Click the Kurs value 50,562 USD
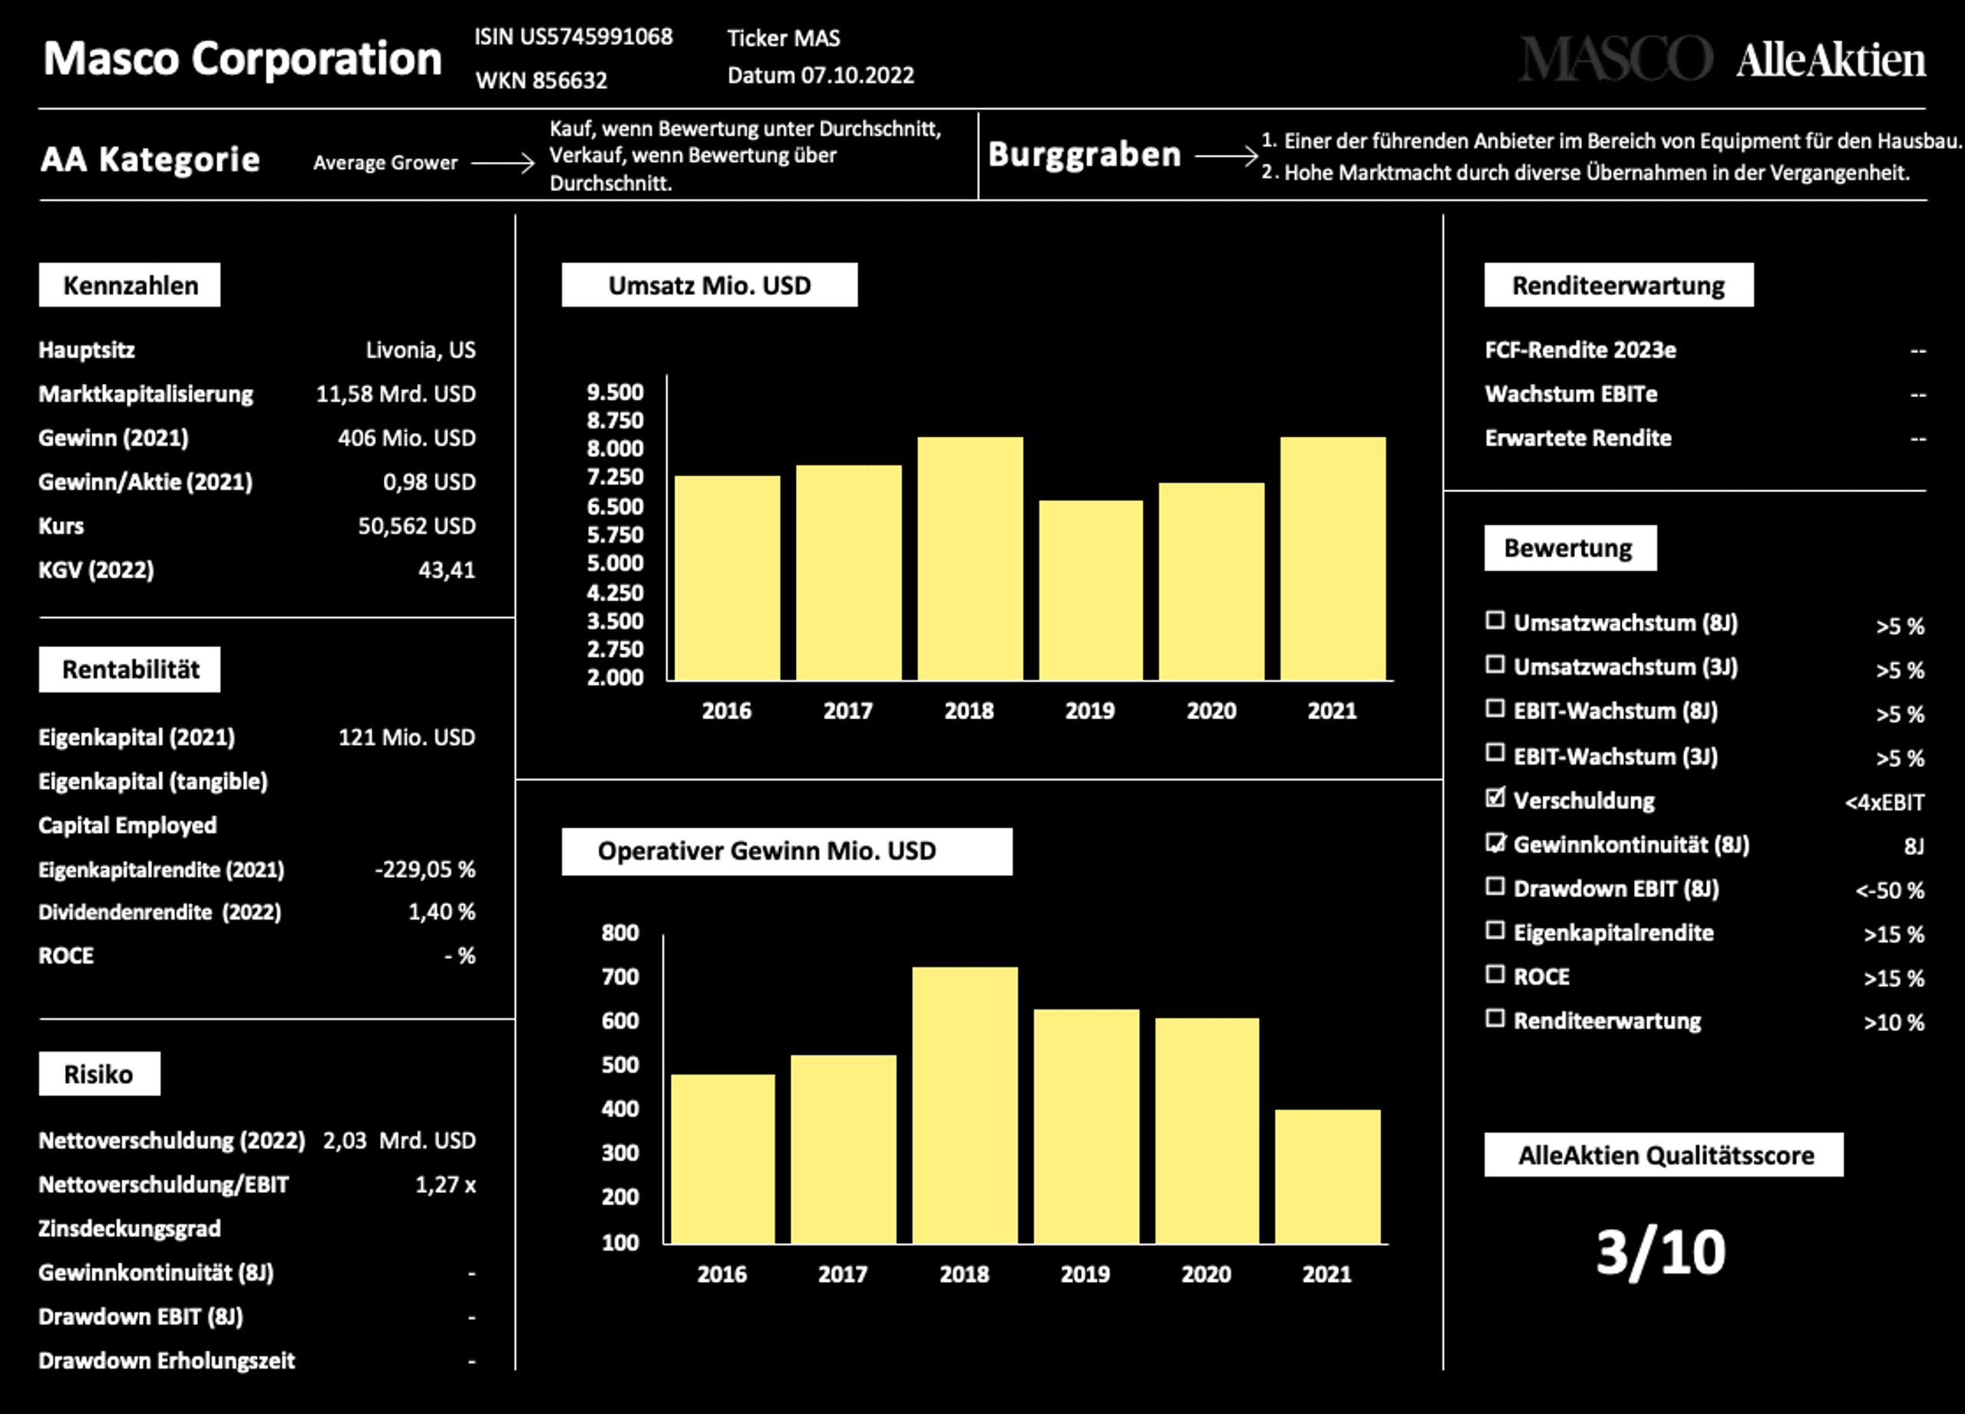 [x=417, y=526]
